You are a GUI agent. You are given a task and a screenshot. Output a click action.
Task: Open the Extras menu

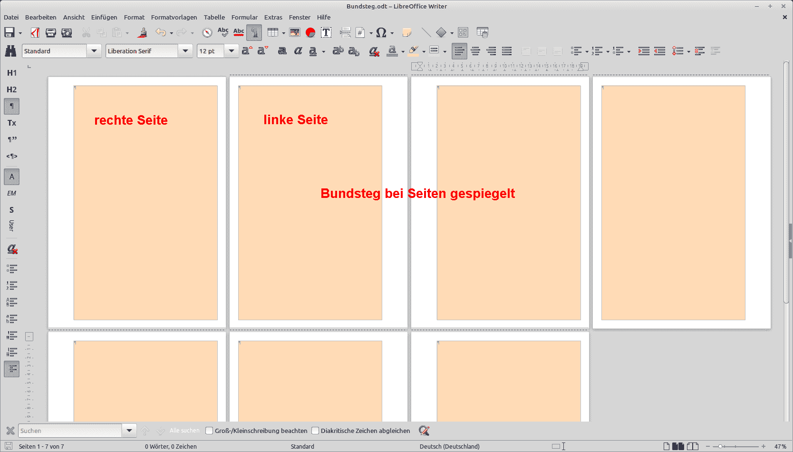tap(273, 17)
